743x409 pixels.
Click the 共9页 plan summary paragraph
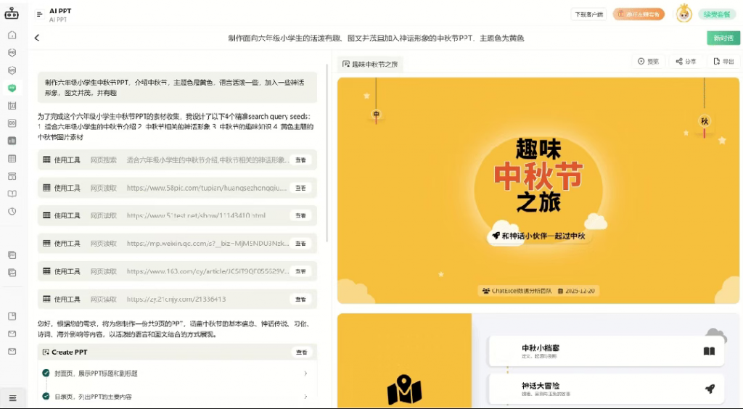174,329
